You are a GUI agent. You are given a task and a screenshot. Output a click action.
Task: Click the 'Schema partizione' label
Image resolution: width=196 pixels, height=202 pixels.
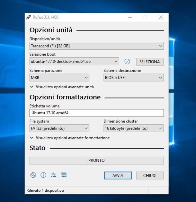[46, 71]
